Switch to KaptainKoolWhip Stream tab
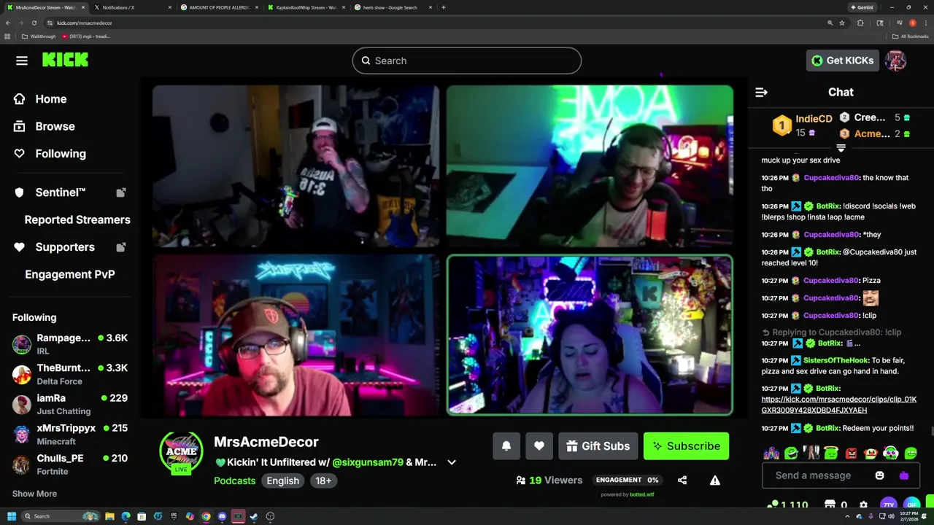934x525 pixels. point(305,7)
